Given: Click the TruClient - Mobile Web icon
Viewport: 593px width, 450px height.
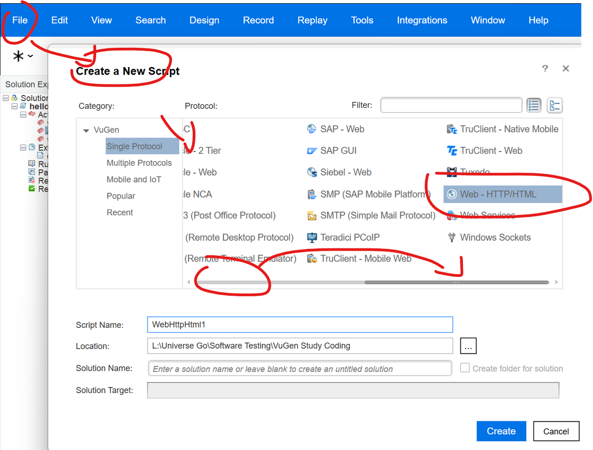Looking at the screenshot, I should coord(312,259).
